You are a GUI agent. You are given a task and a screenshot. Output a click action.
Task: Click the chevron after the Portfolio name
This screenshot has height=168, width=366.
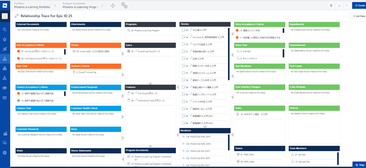pyautogui.click(x=55, y=5)
